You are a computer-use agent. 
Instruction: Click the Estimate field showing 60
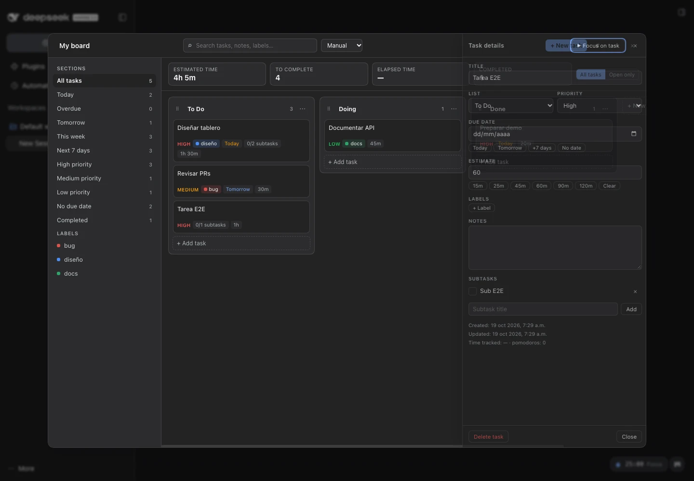[555, 172]
